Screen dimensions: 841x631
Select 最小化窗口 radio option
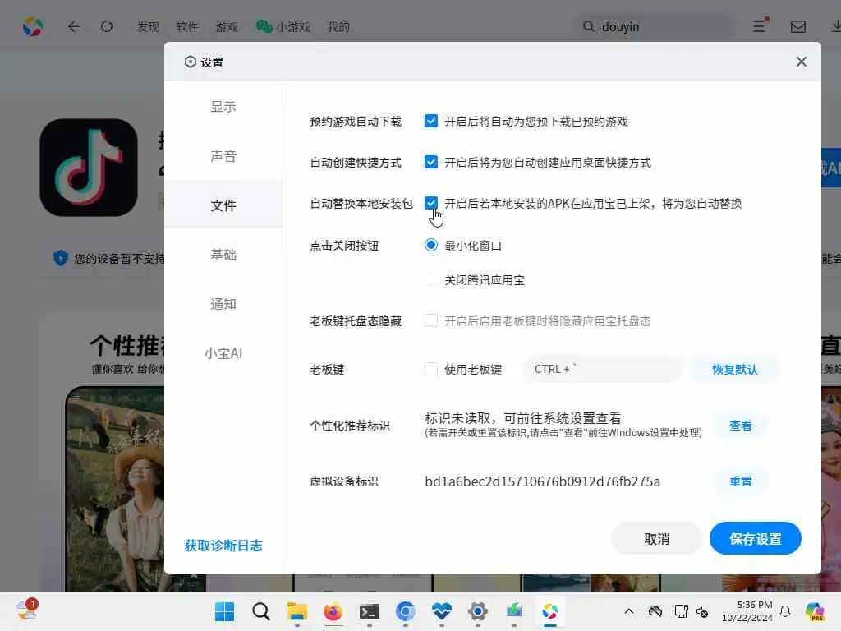pyautogui.click(x=430, y=245)
